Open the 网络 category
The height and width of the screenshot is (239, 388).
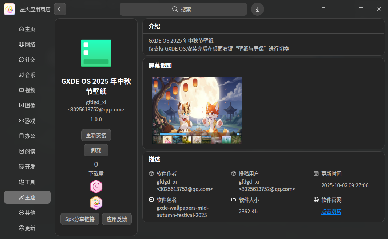27,44
